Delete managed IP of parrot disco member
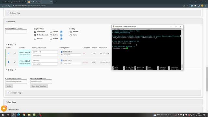 [x=62, y=52]
